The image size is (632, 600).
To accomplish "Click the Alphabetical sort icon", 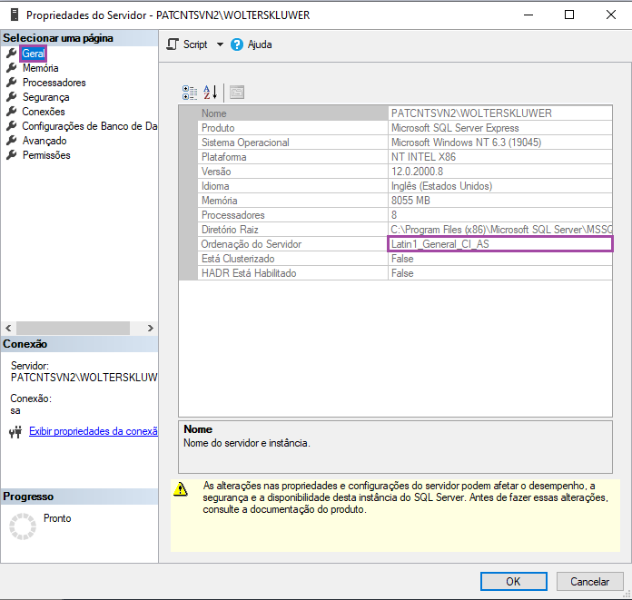I will [210, 92].
